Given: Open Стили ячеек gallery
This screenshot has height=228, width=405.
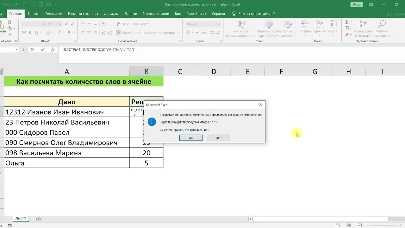Looking at the screenshot, I should (287, 29).
